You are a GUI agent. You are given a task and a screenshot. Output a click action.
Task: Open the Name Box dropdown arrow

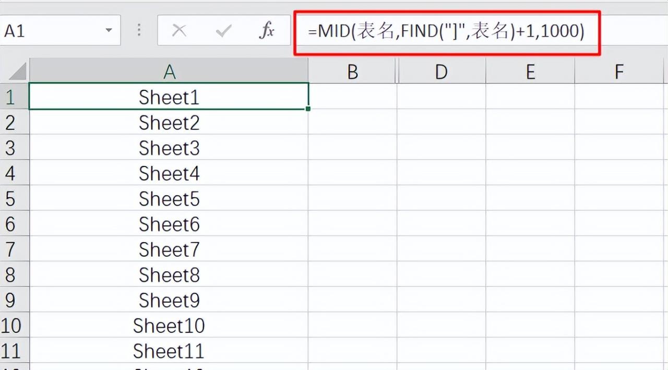pyautogui.click(x=109, y=30)
